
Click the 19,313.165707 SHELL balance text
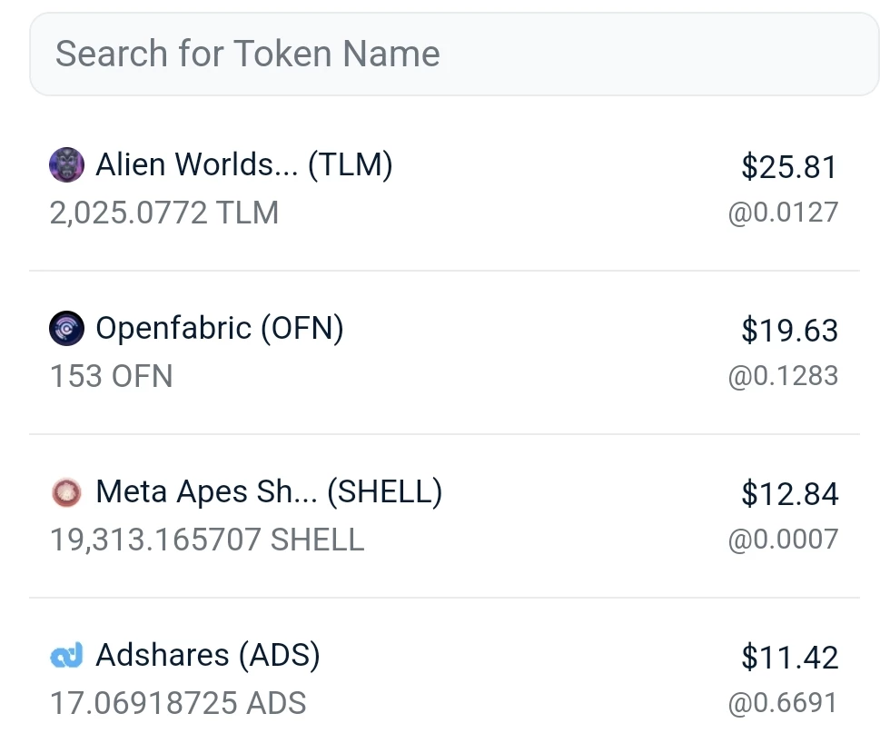tap(207, 540)
